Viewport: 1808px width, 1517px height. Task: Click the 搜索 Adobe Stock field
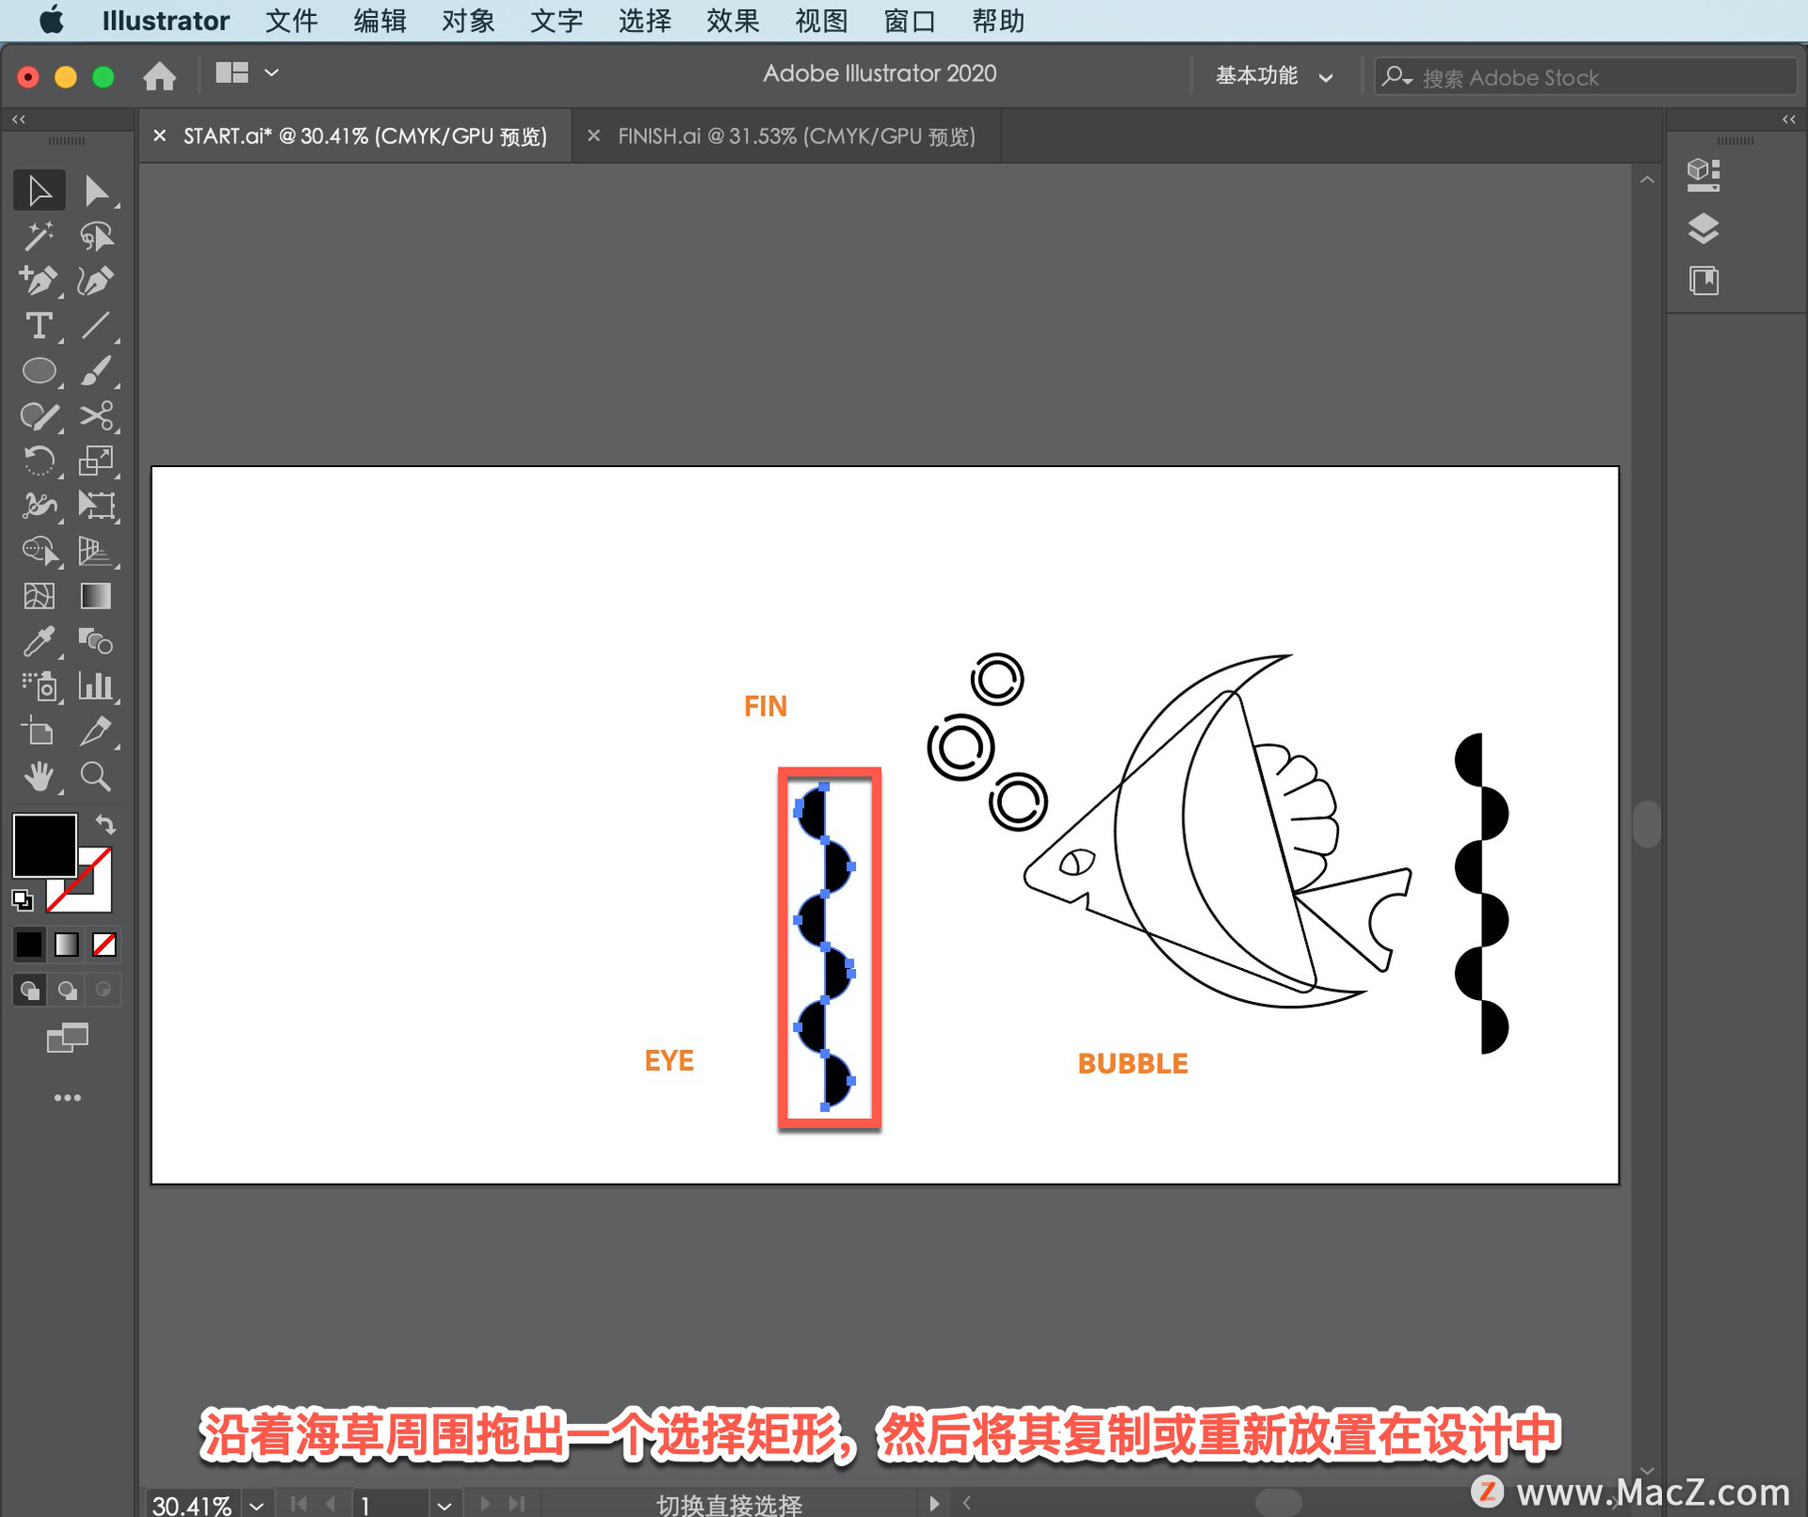(1586, 77)
